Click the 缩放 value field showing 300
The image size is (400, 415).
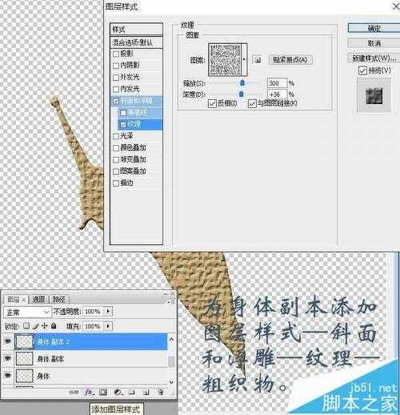coord(277,83)
